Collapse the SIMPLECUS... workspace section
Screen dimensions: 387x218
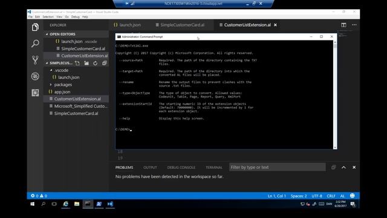tap(47, 63)
